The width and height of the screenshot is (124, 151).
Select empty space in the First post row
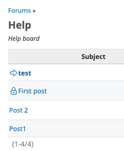[x=85, y=91]
